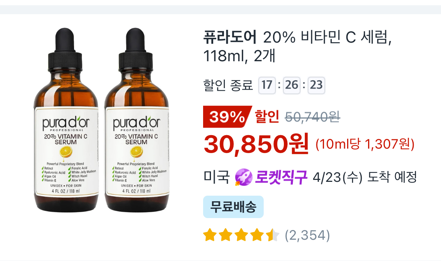Click the 무료배송 free shipping badge
The image size is (441, 261).
pos(233,207)
